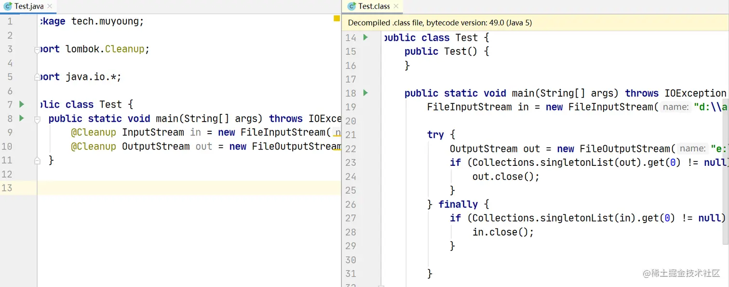The width and height of the screenshot is (729, 287).
Task: Click 'FileInputStream(' constructor in Test.java line 9
Action: click(285, 132)
